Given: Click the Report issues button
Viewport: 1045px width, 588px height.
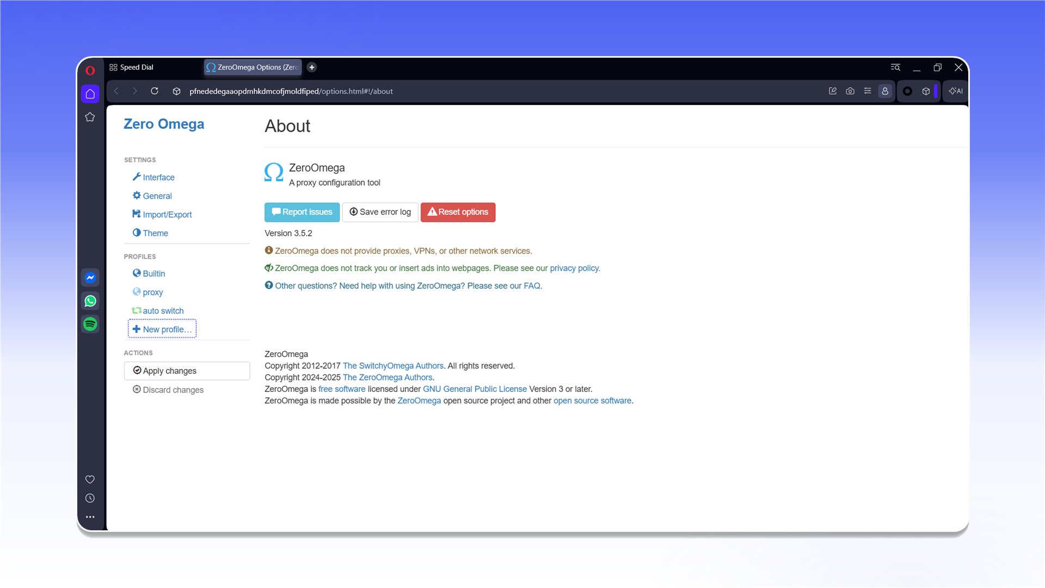Looking at the screenshot, I should coord(302,212).
